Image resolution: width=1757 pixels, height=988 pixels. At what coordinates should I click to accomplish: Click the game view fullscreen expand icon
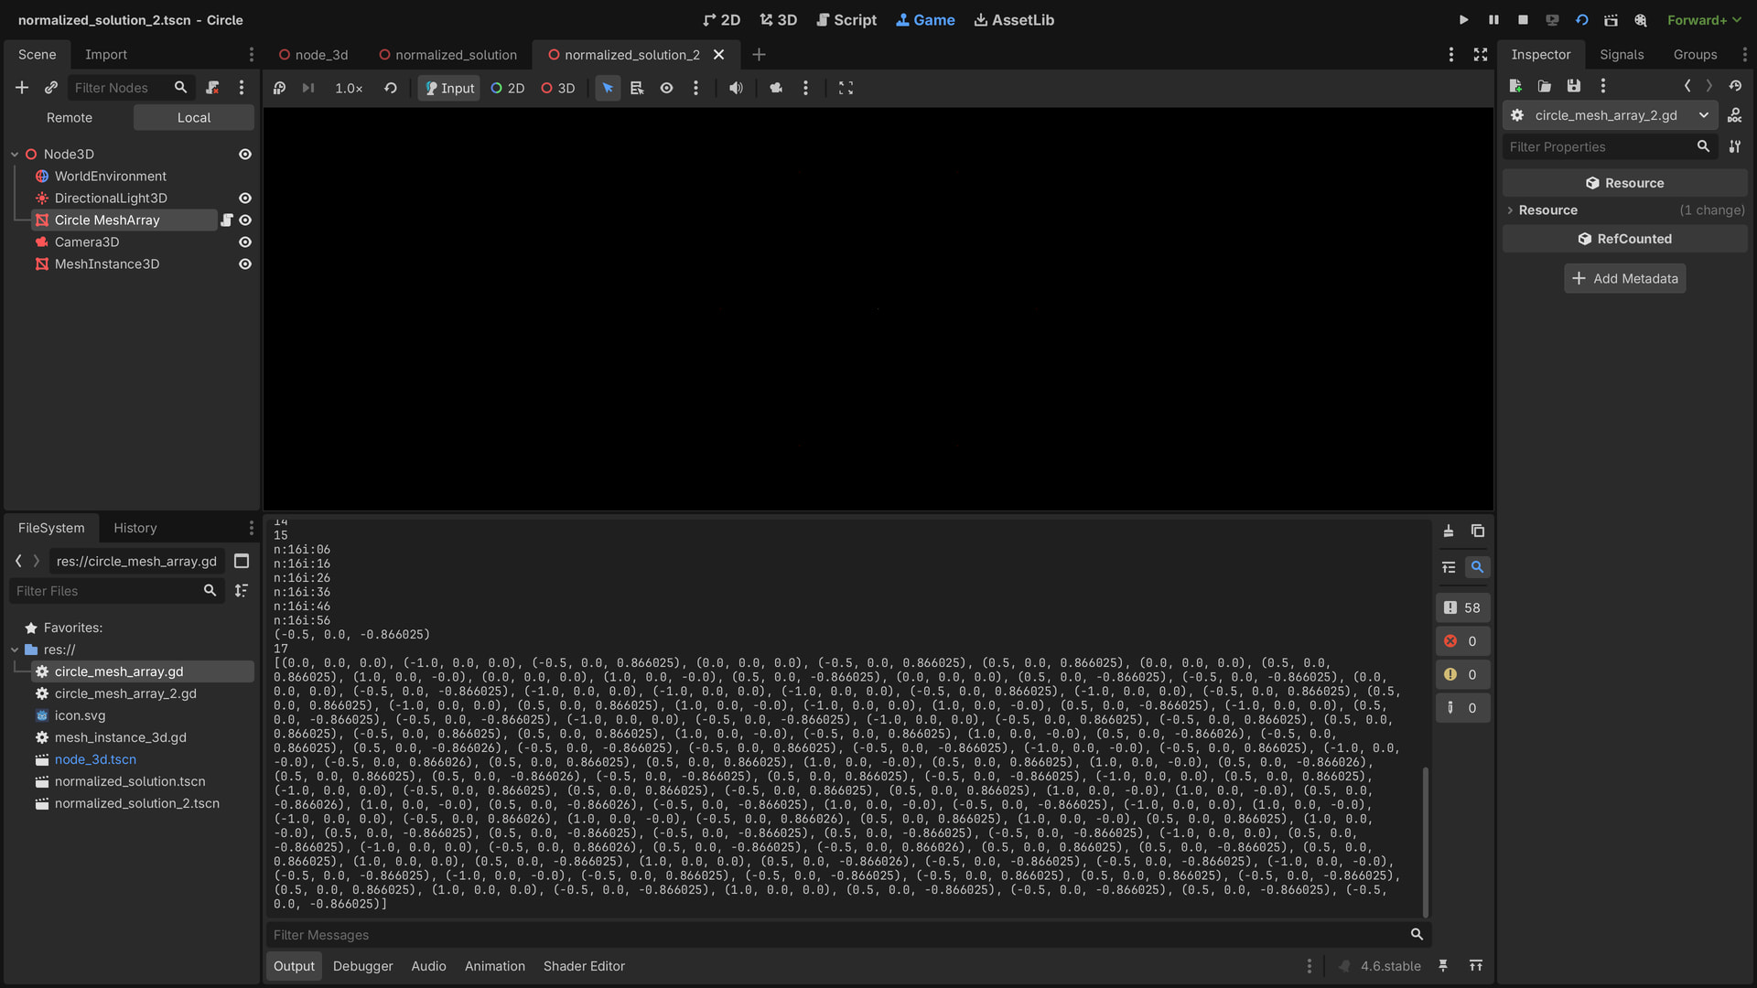(x=846, y=88)
